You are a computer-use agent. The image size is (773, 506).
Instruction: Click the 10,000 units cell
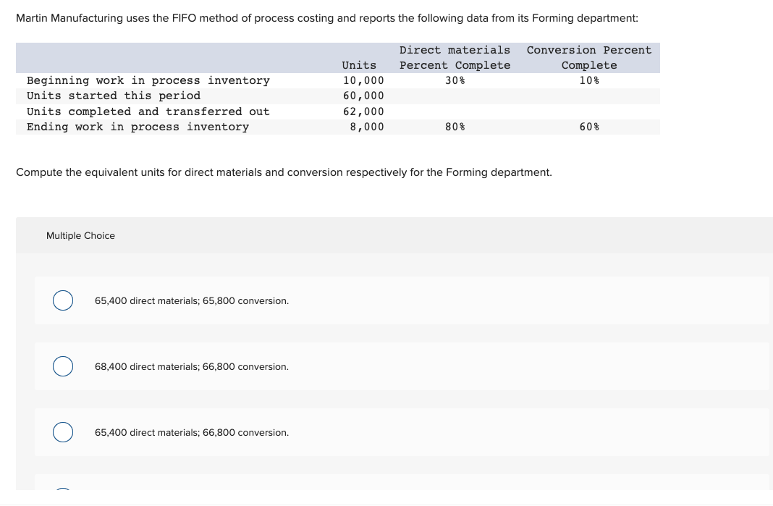click(x=363, y=80)
